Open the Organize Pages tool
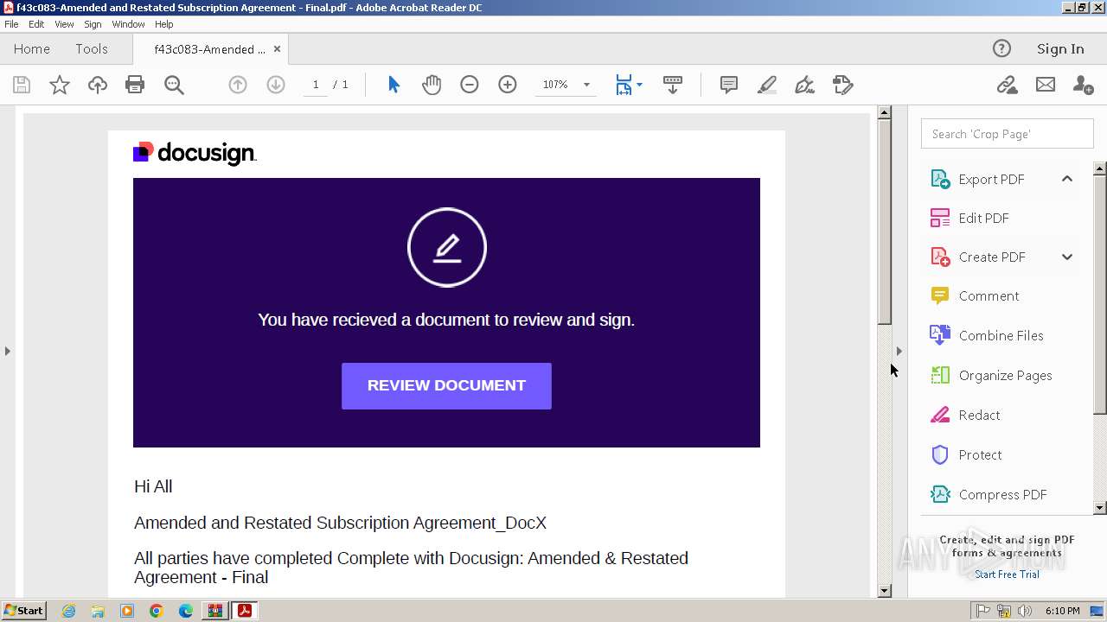Viewport: 1107px width, 622px height. 1005,375
